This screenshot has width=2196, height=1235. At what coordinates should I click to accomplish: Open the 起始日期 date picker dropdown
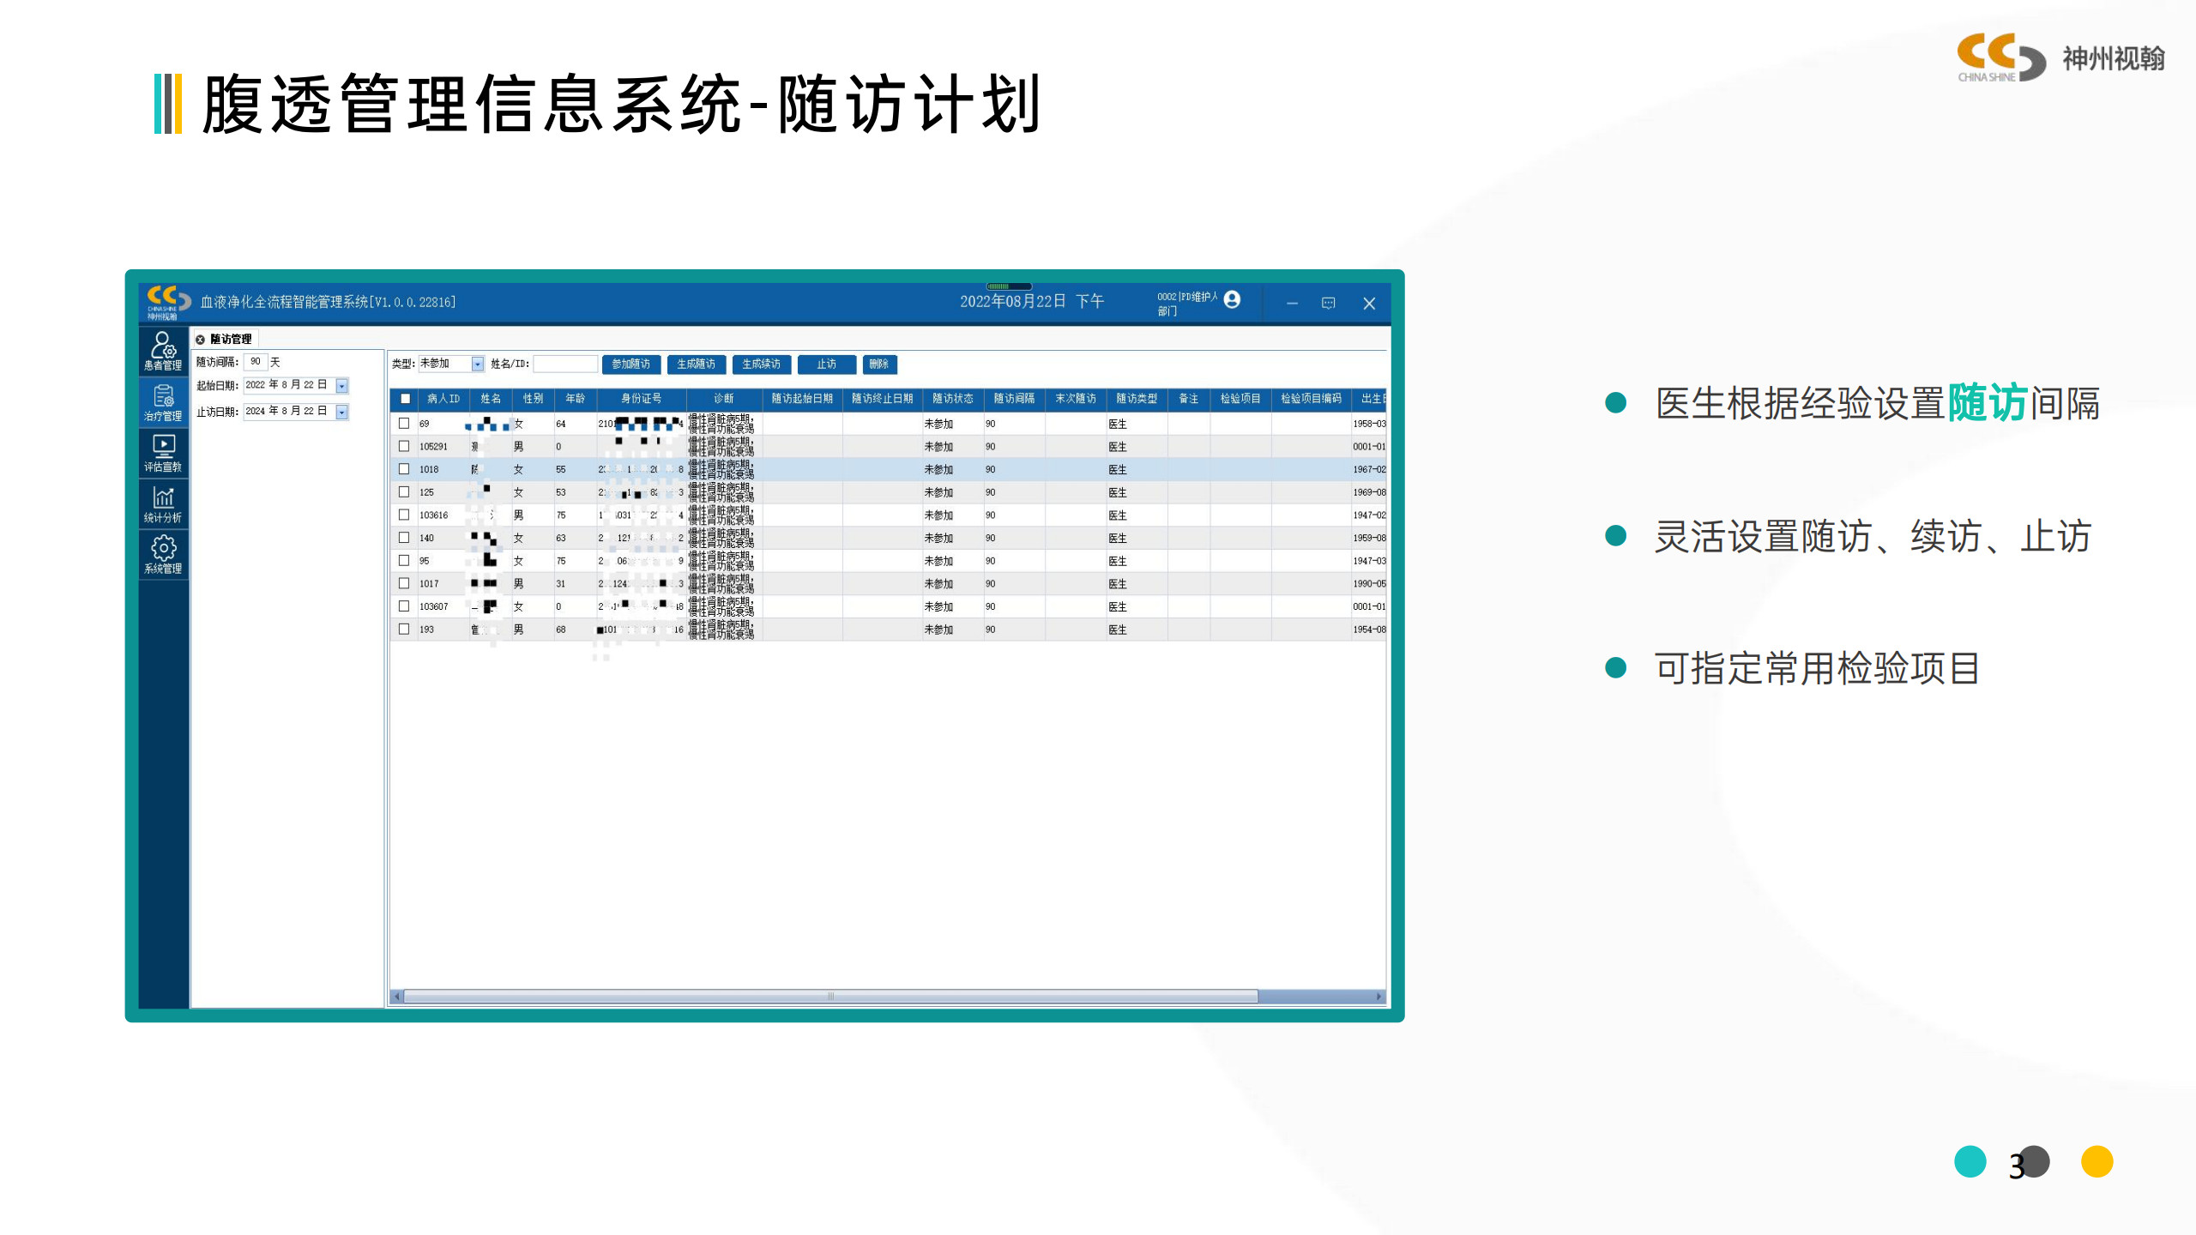pos(341,386)
